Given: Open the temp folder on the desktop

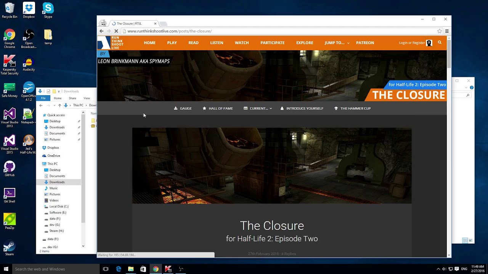Looking at the screenshot, I should pos(48,37).
